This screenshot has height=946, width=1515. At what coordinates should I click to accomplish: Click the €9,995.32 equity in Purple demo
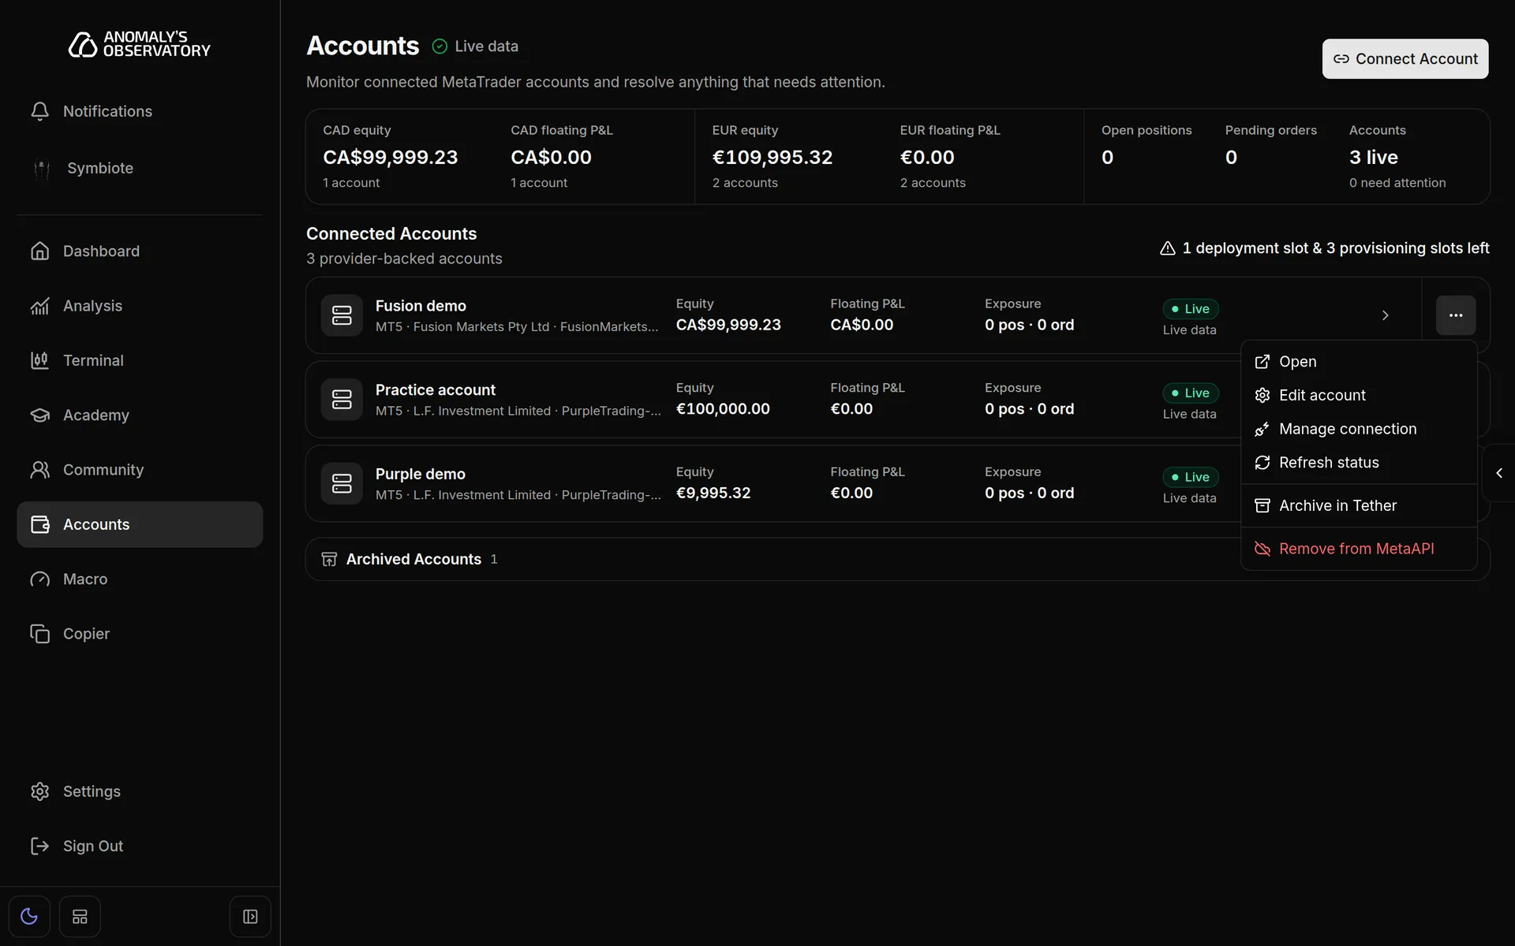tap(713, 493)
